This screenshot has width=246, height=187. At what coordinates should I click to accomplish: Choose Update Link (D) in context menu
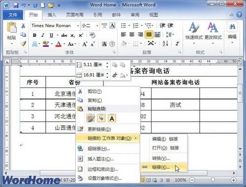(x=108, y=129)
